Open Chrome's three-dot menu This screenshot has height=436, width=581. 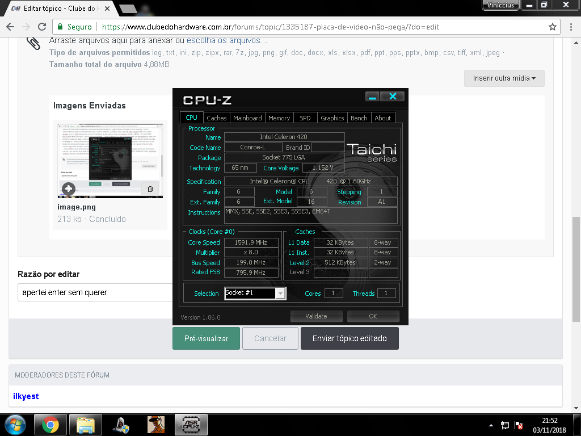click(x=571, y=27)
